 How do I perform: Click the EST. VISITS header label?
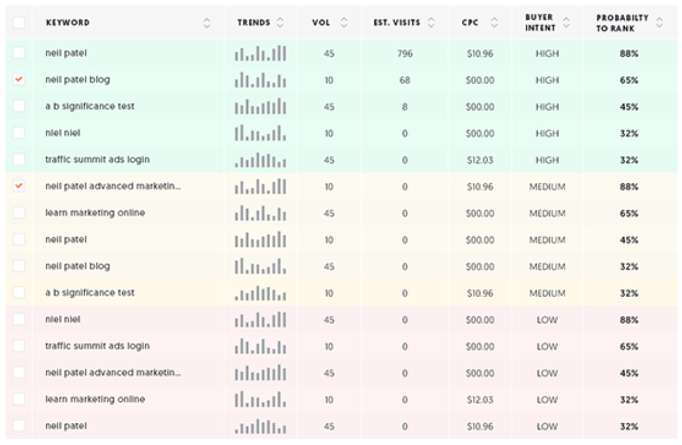pyautogui.click(x=396, y=23)
